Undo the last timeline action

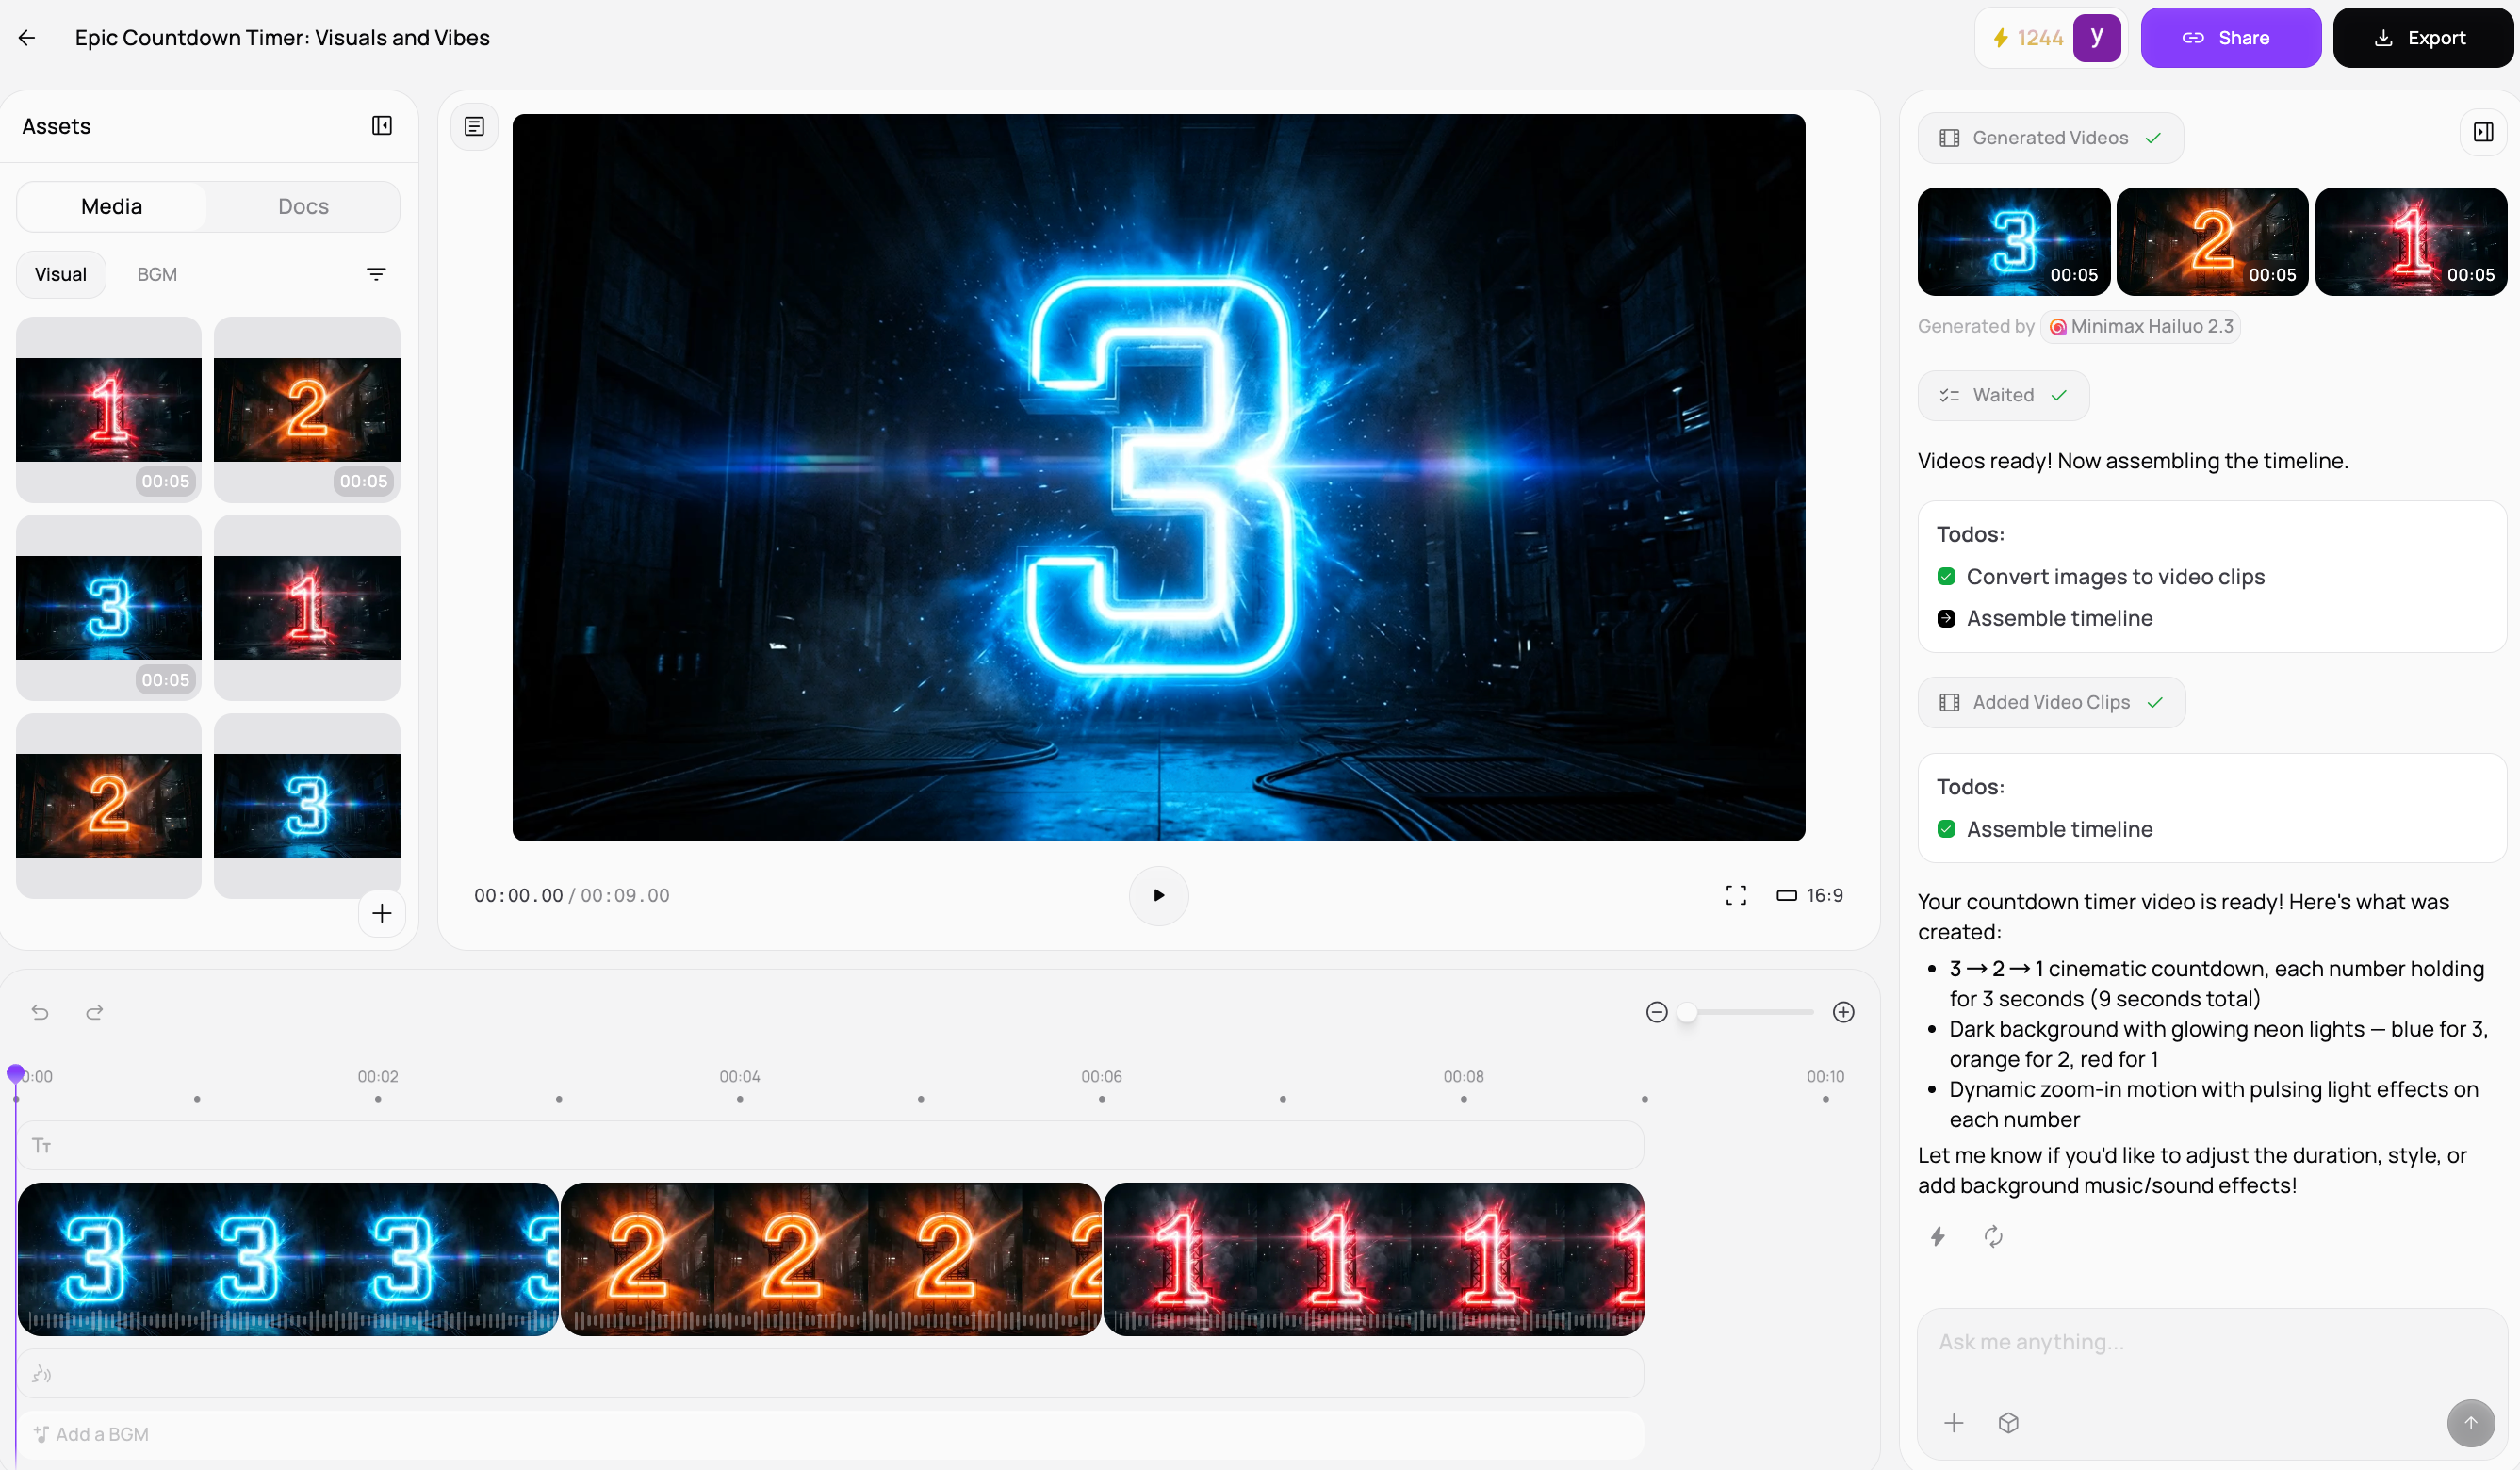pos(40,1012)
